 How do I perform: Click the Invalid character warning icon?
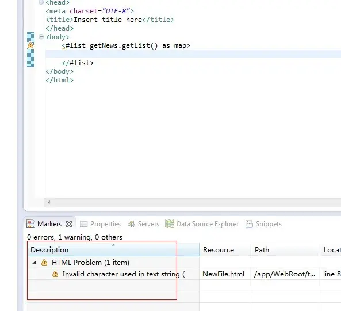coord(55,274)
